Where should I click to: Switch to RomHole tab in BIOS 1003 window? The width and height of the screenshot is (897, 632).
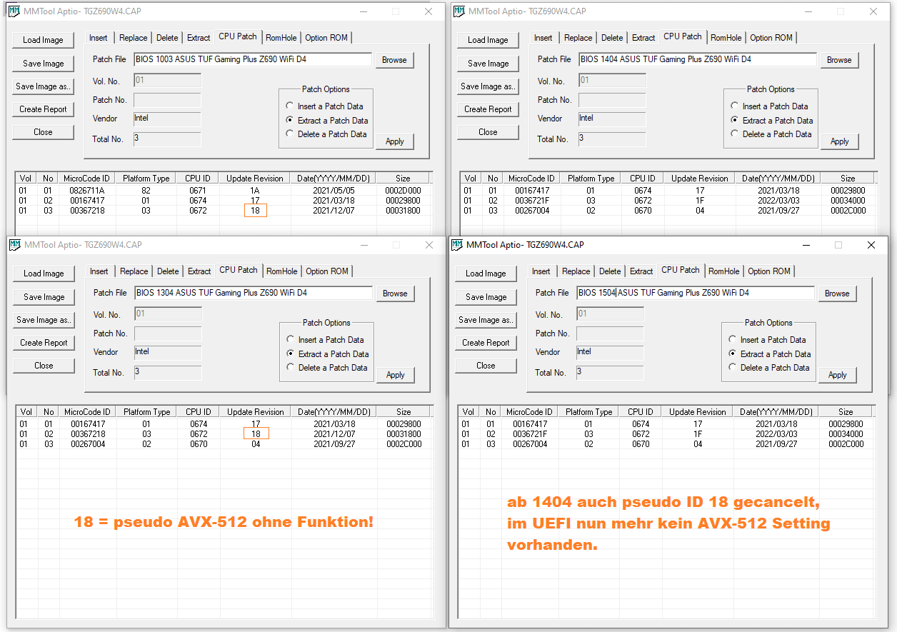tap(281, 38)
